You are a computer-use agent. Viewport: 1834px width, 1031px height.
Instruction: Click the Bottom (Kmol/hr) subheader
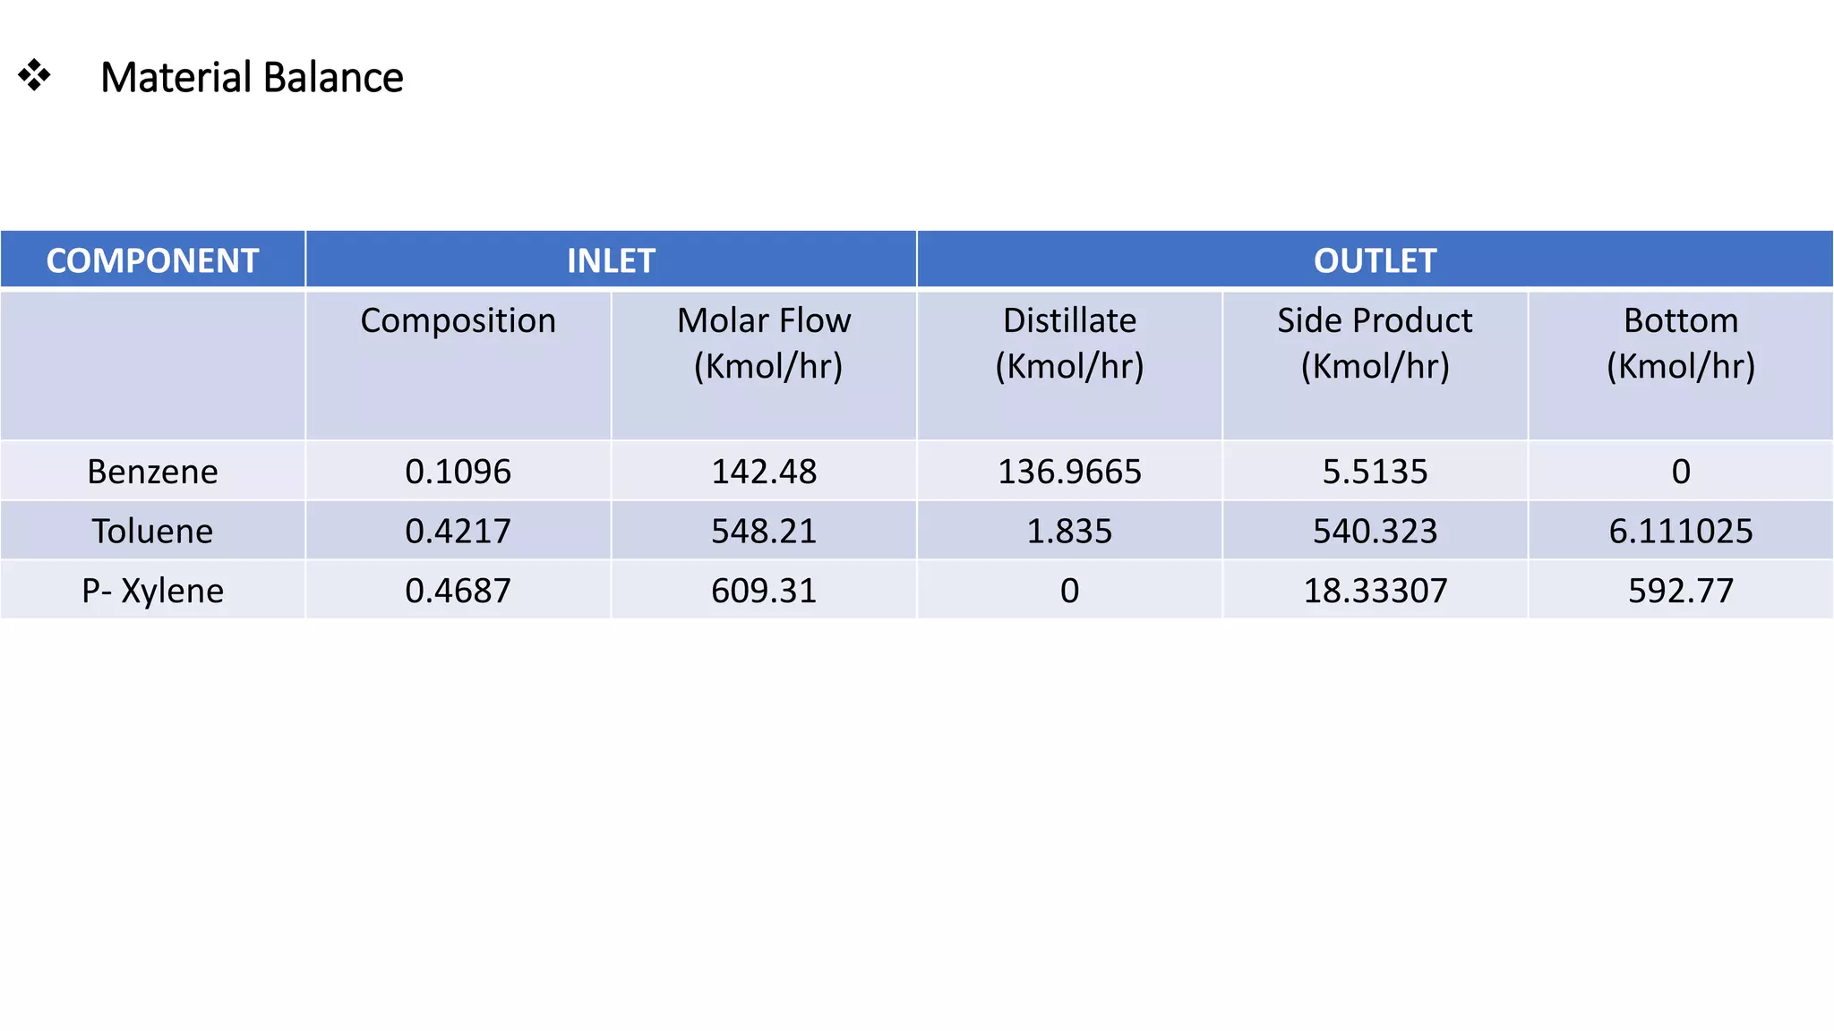pos(1680,343)
